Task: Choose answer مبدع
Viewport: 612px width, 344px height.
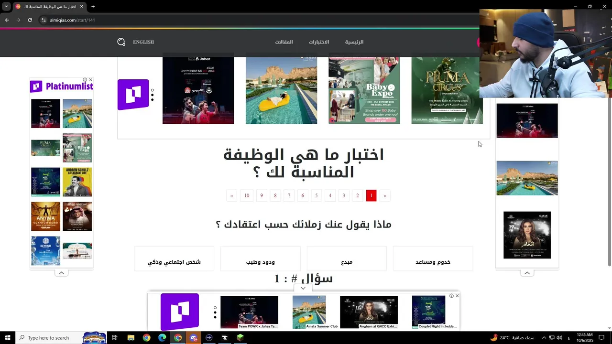Action: 347,259
